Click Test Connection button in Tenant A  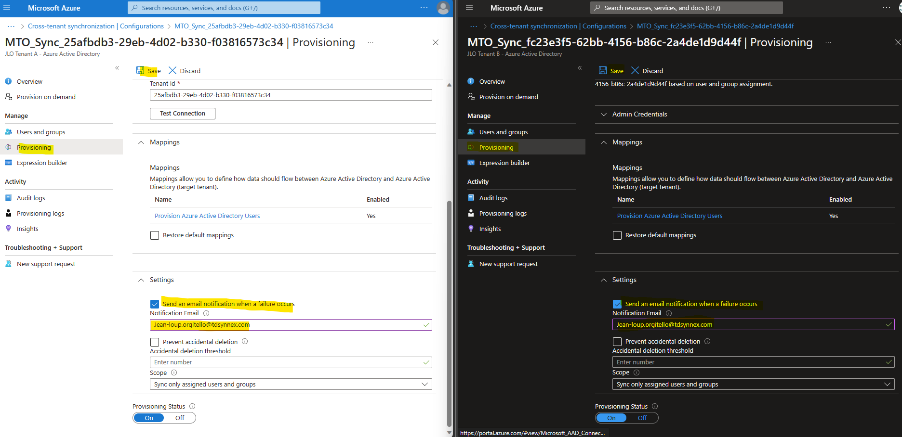pos(183,114)
